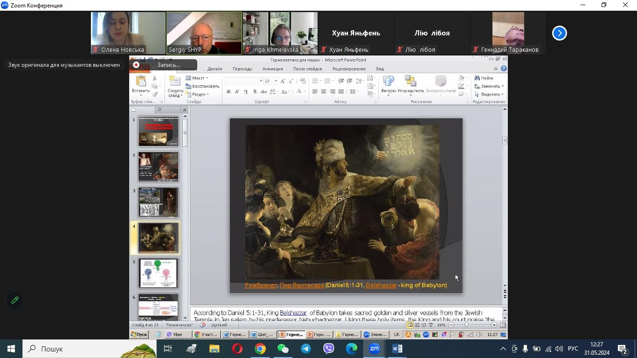Click the Найти find button

point(484,78)
